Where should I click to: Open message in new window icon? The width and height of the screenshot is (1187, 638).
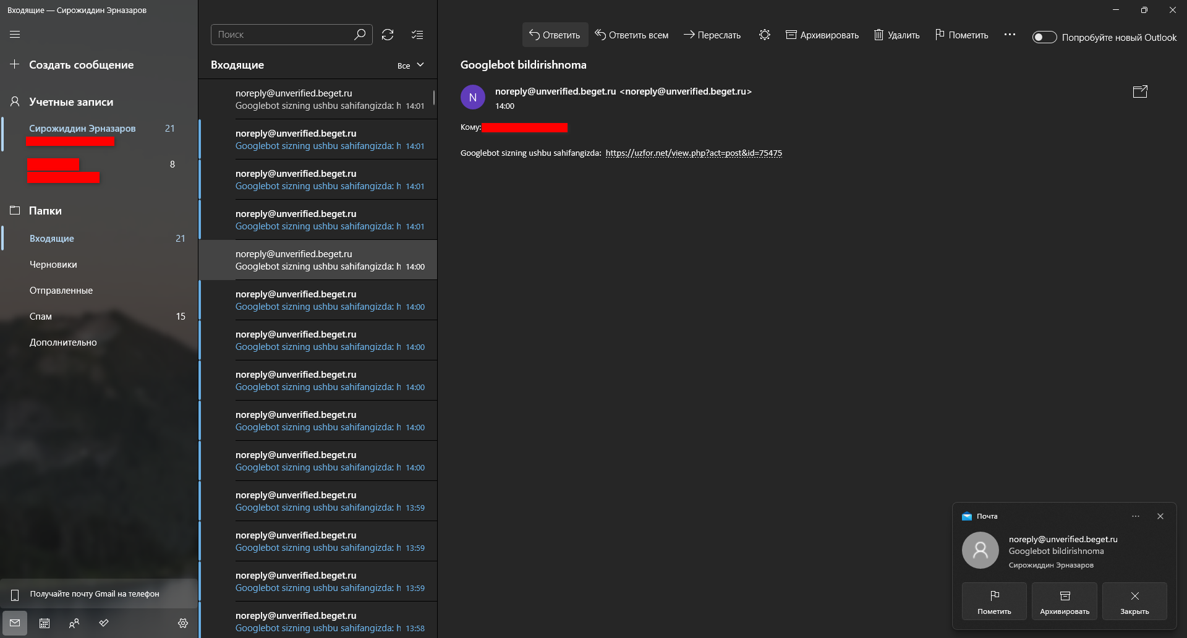click(1139, 92)
